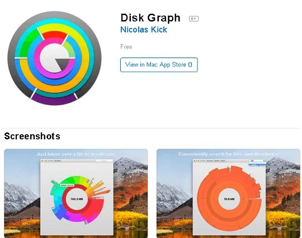302x238 pixels.
Task: Open the rainbow sunburst screenshot thumbnail
Action: [76, 193]
